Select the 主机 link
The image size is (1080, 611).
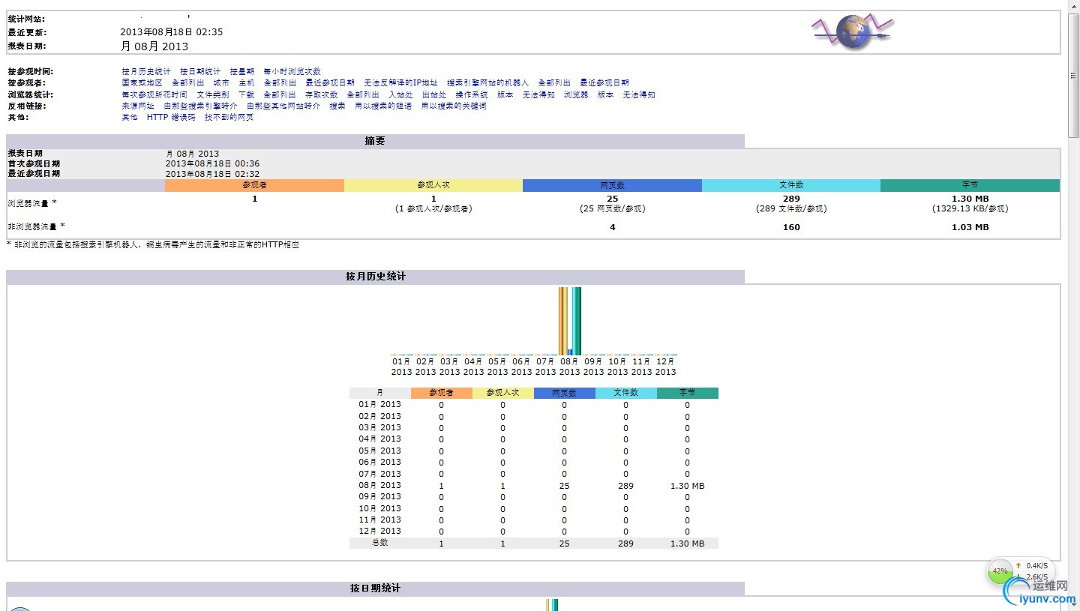point(247,83)
